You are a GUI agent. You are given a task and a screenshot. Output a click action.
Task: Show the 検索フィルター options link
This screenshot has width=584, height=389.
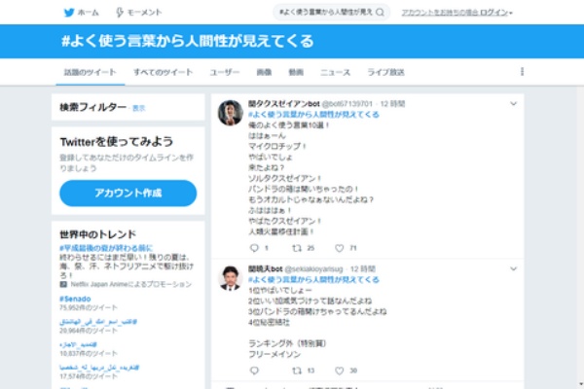point(139,108)
